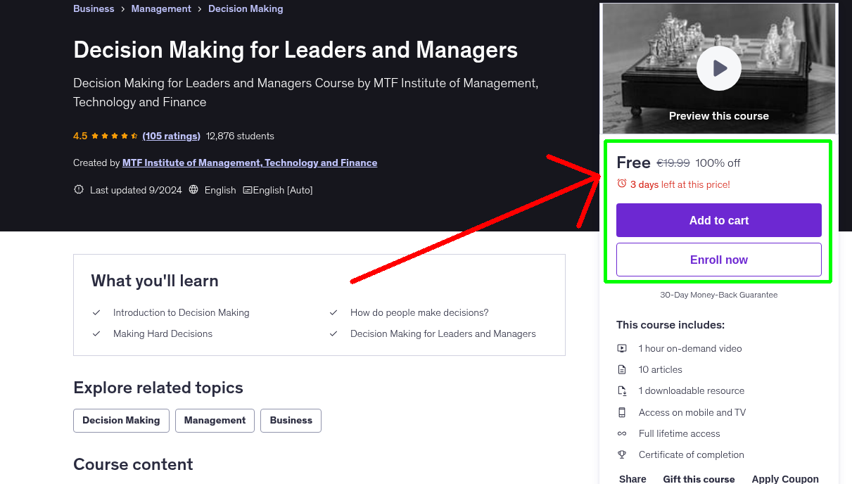Click This course includes heading
The image size is (852, 484).
click(670, 325)
